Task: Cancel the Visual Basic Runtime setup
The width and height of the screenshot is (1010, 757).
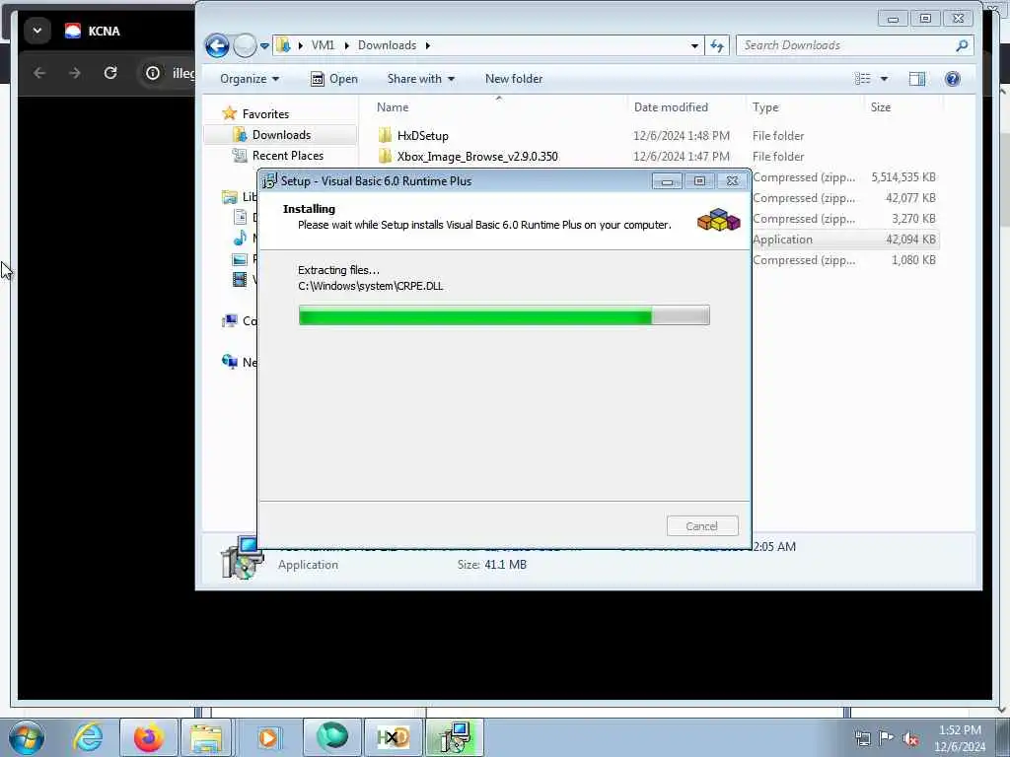Action: click(x=702, y=526)
